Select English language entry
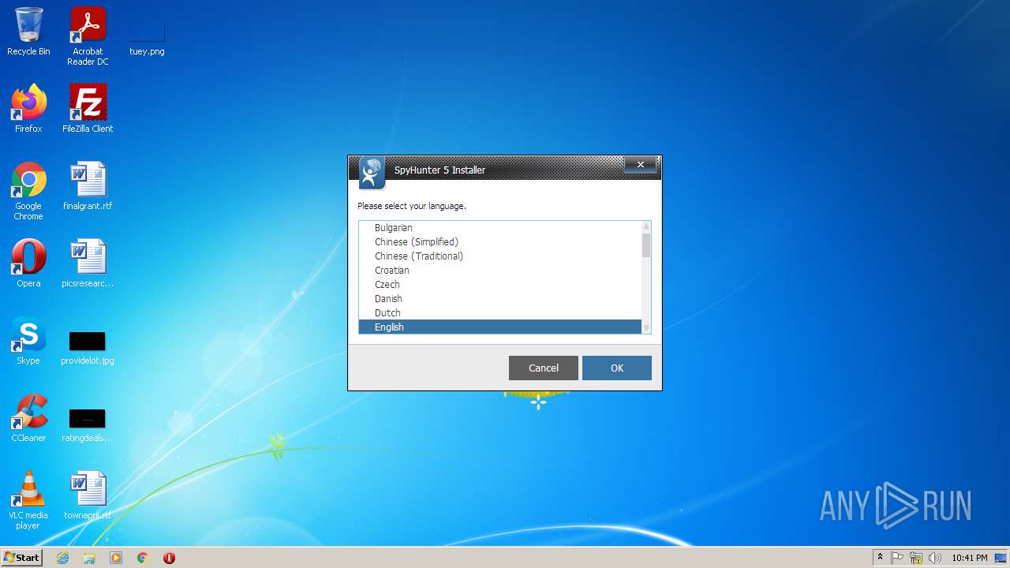This screenshot has width=1010, height=568. click(500, 327)
